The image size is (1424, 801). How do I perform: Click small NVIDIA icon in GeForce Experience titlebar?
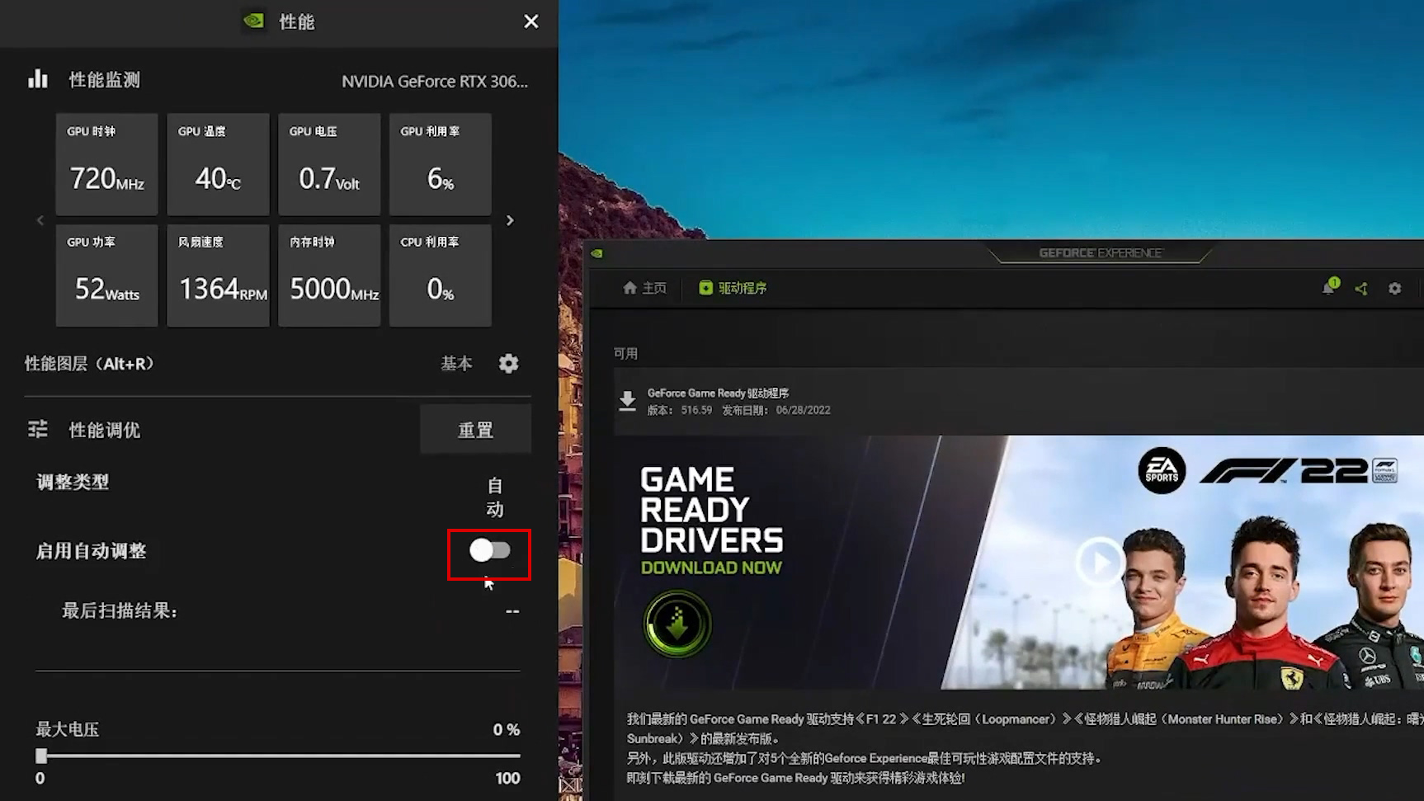point(596,253)
